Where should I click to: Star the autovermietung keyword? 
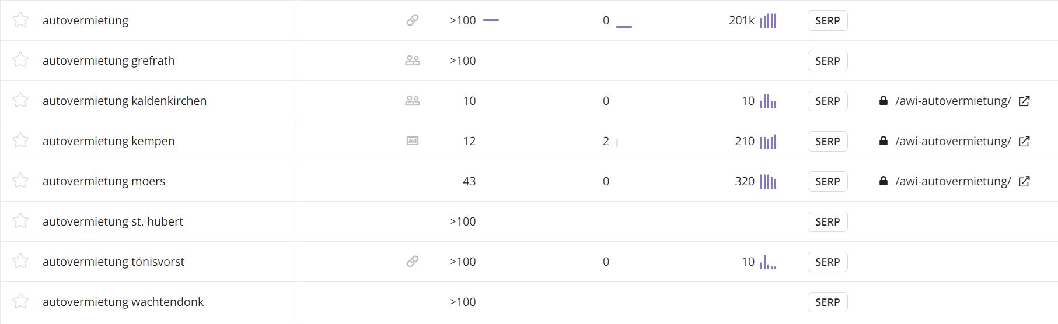[20, 20]
